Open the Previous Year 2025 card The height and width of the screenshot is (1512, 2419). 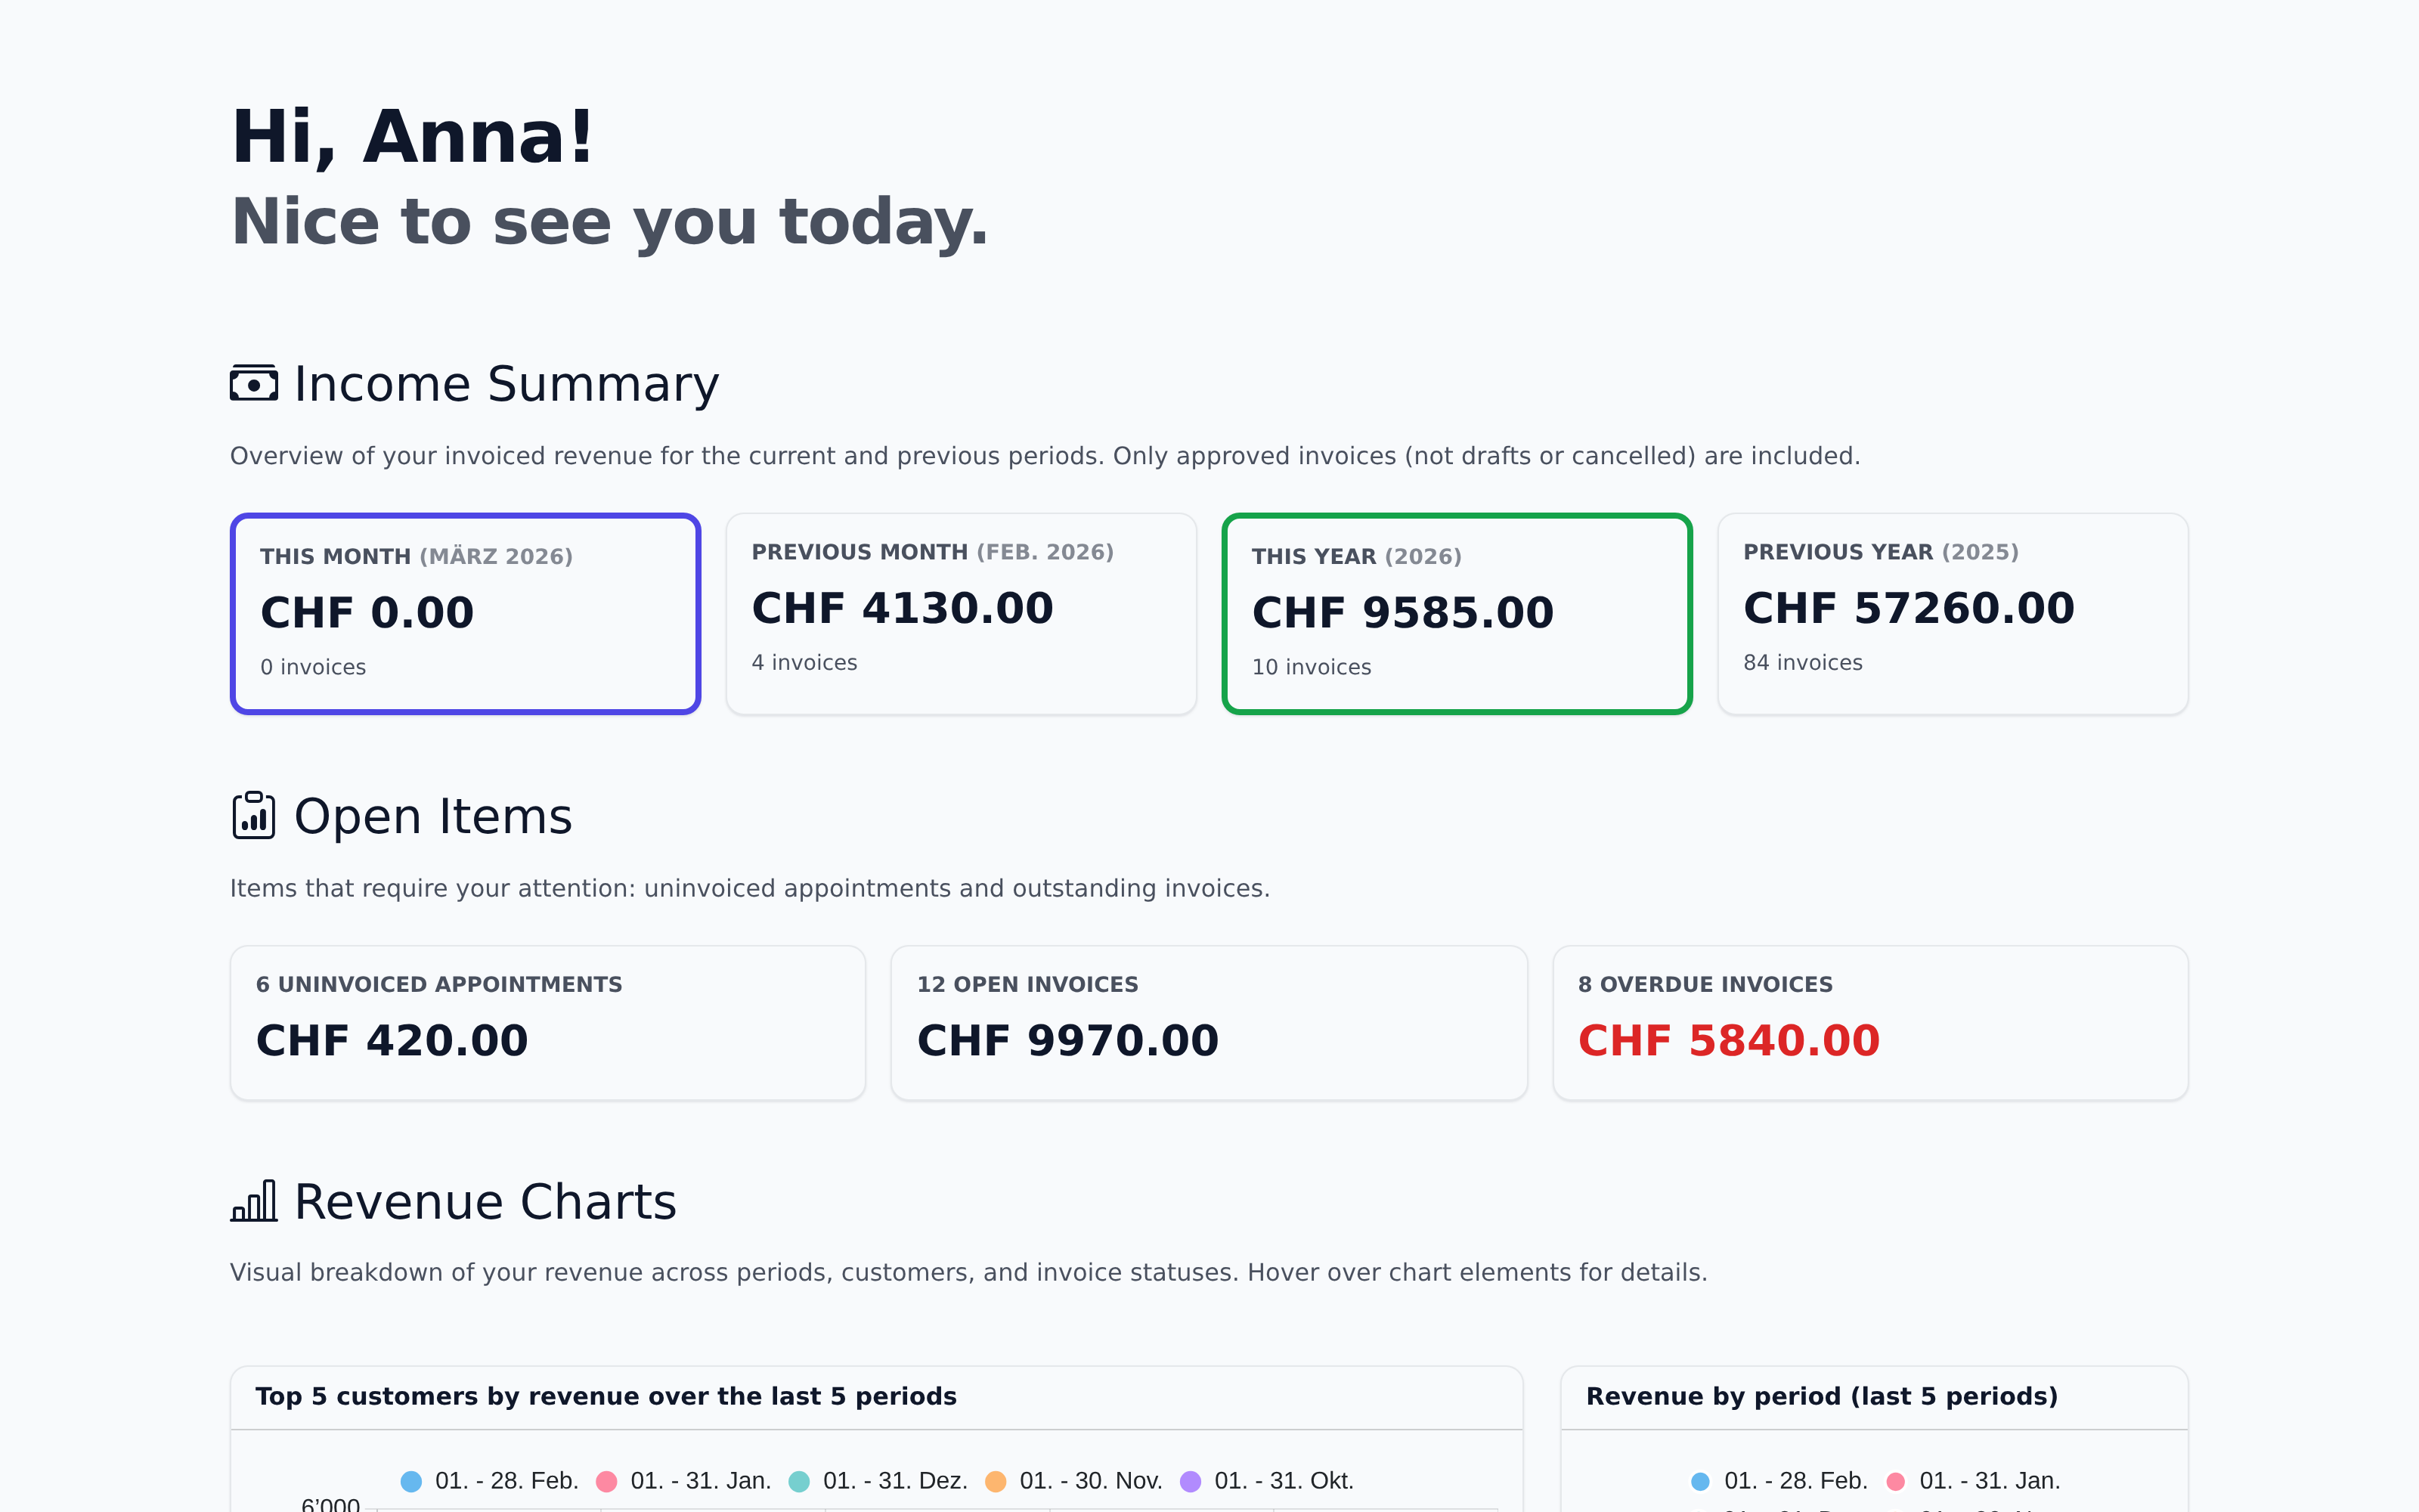click(1952, 613)
